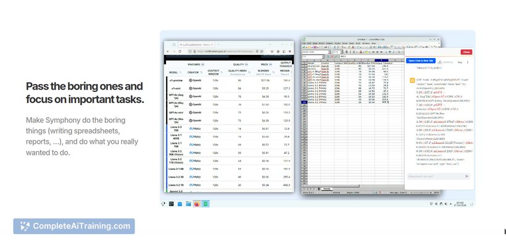
Task: Click the bookmark star in address bar
Action: click(261, 51)
